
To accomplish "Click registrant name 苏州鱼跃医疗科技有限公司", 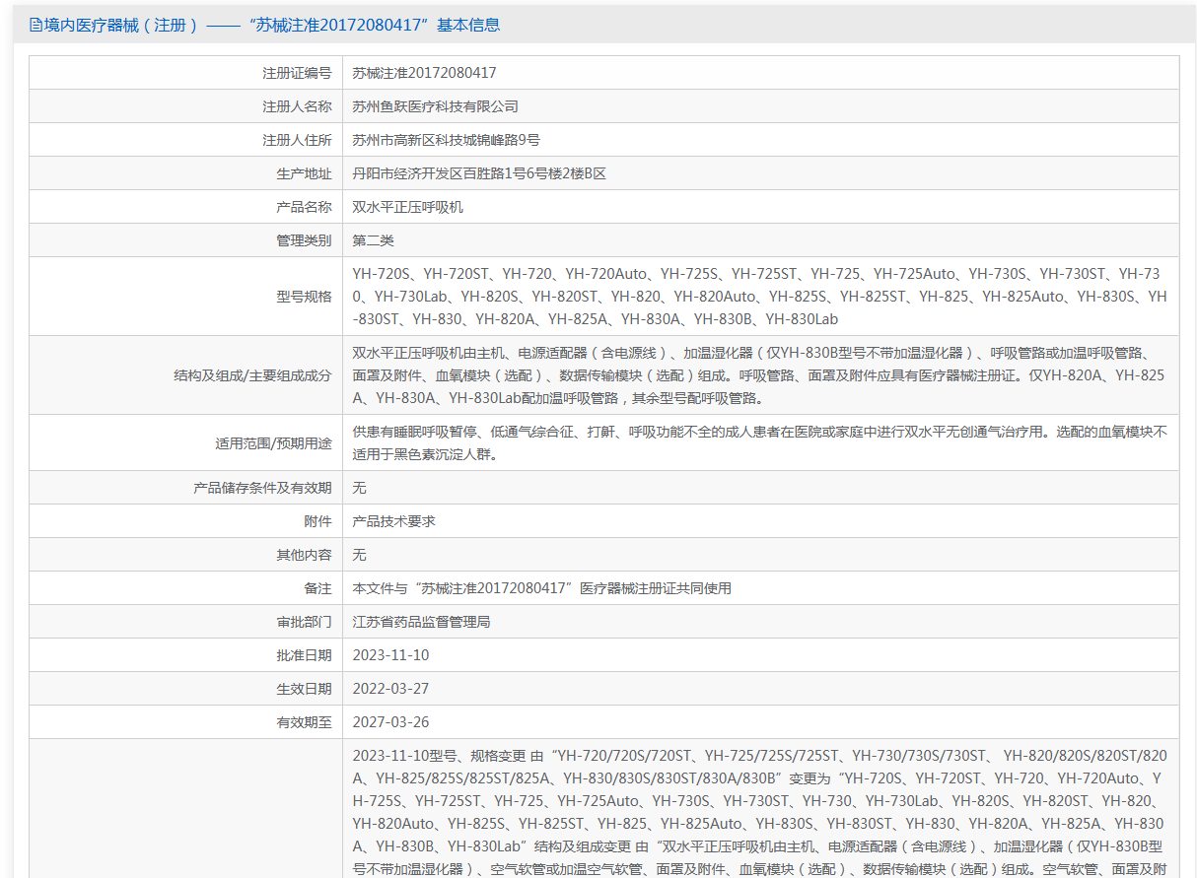I will click(x=435, y=106).
